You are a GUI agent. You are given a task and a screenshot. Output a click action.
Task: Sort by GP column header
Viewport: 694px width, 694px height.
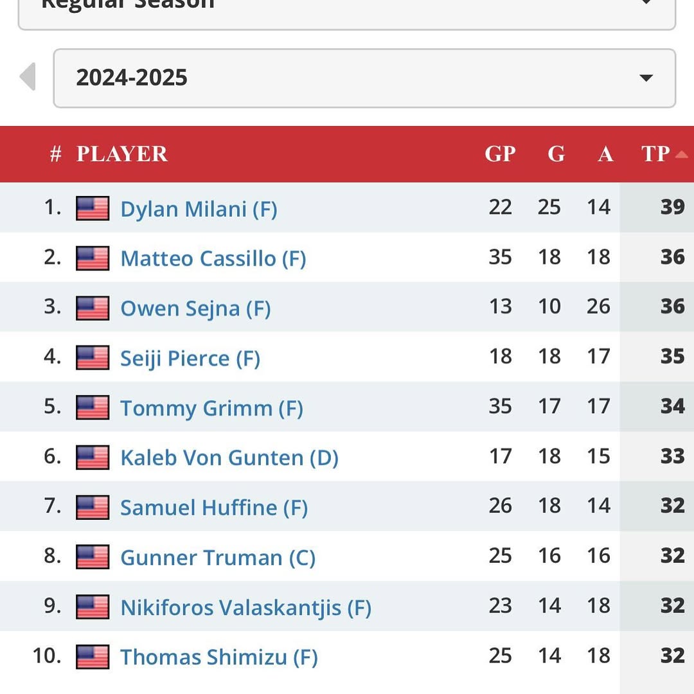tap(500, 154)
